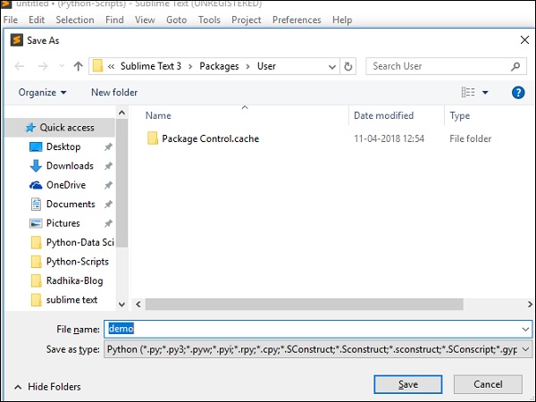This screenshot has height=402, width=536.
Task: Click the change view layout icon
Action: click(468, 92)
